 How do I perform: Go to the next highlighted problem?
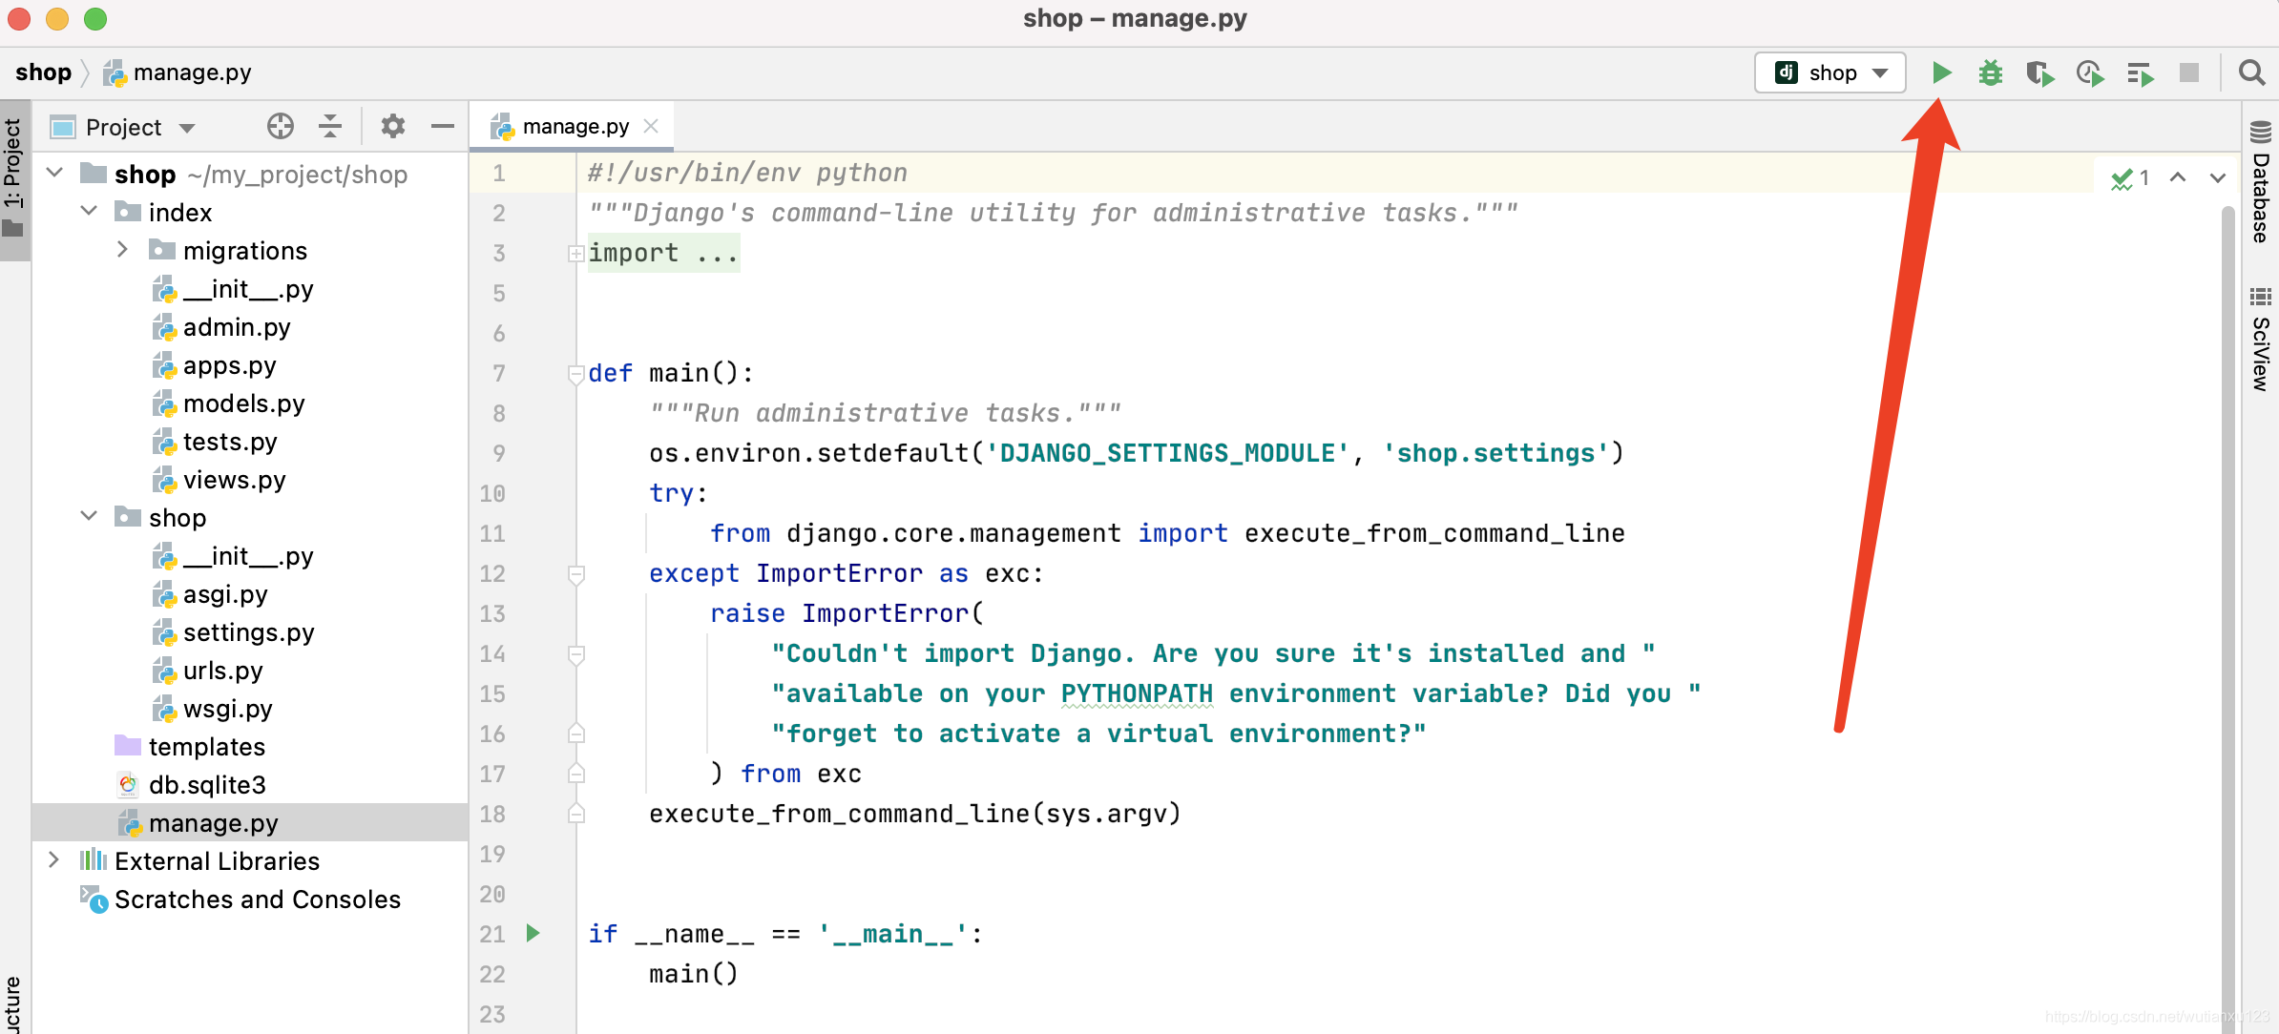tap(2218, 177)
